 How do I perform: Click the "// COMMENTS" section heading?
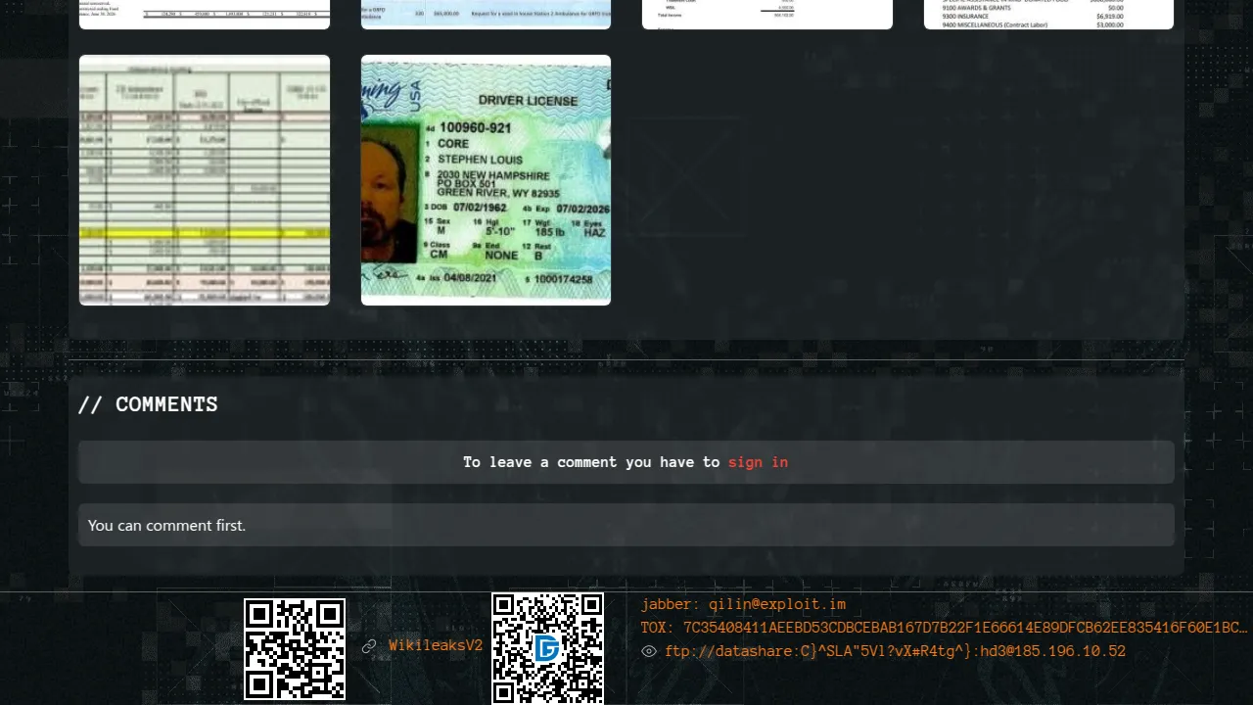pyautogui.click(x=148, y=404)
